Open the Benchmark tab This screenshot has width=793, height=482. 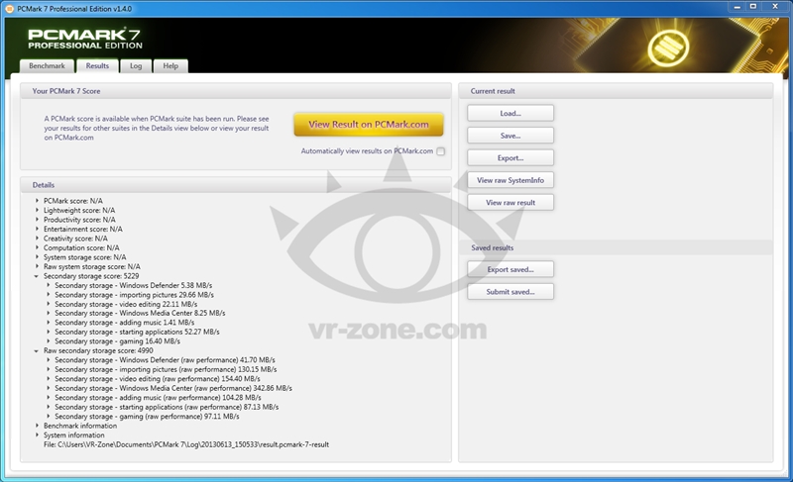coord(47,66)
